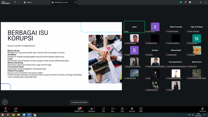Expand share options arrow beside Share
The width and height of the screenshot is (208, 117).
[x=126, y=109]
